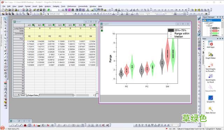Select column header B(Y)
The image size is (224, 130).
pos(40,25)
